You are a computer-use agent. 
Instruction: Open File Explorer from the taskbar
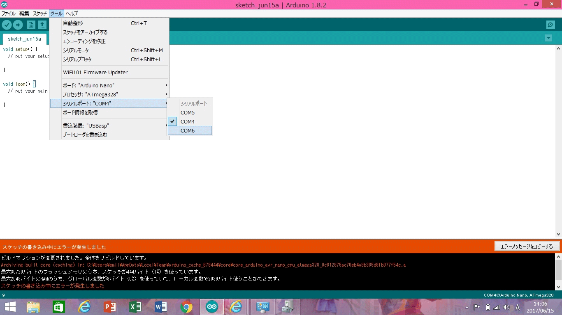point(33,307)
